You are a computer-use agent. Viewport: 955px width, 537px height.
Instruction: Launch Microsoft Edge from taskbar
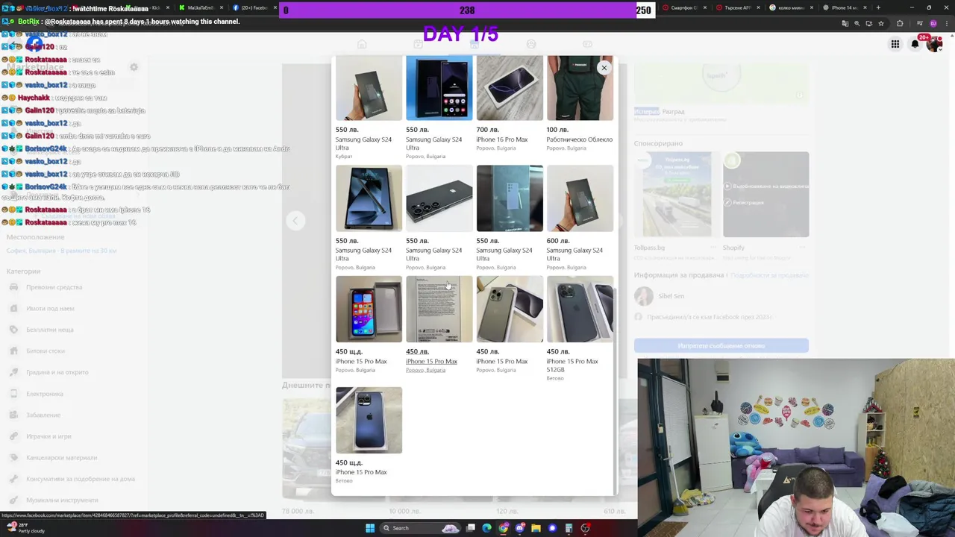[487, 528]
